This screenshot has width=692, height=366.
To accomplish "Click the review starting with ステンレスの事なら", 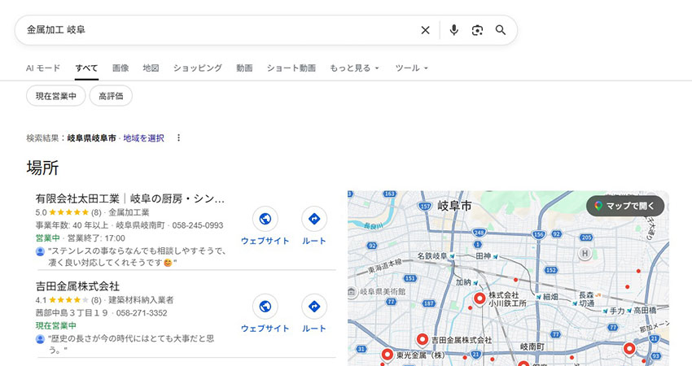I will click(x=137, y=257).
